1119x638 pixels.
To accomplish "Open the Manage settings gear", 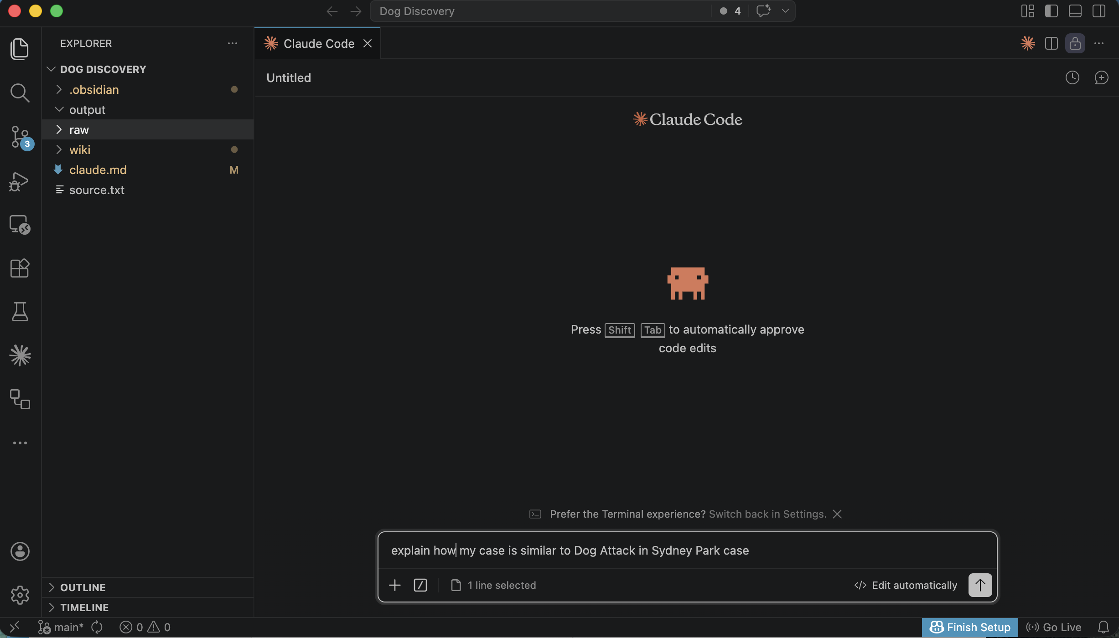I will coord(20,595).
